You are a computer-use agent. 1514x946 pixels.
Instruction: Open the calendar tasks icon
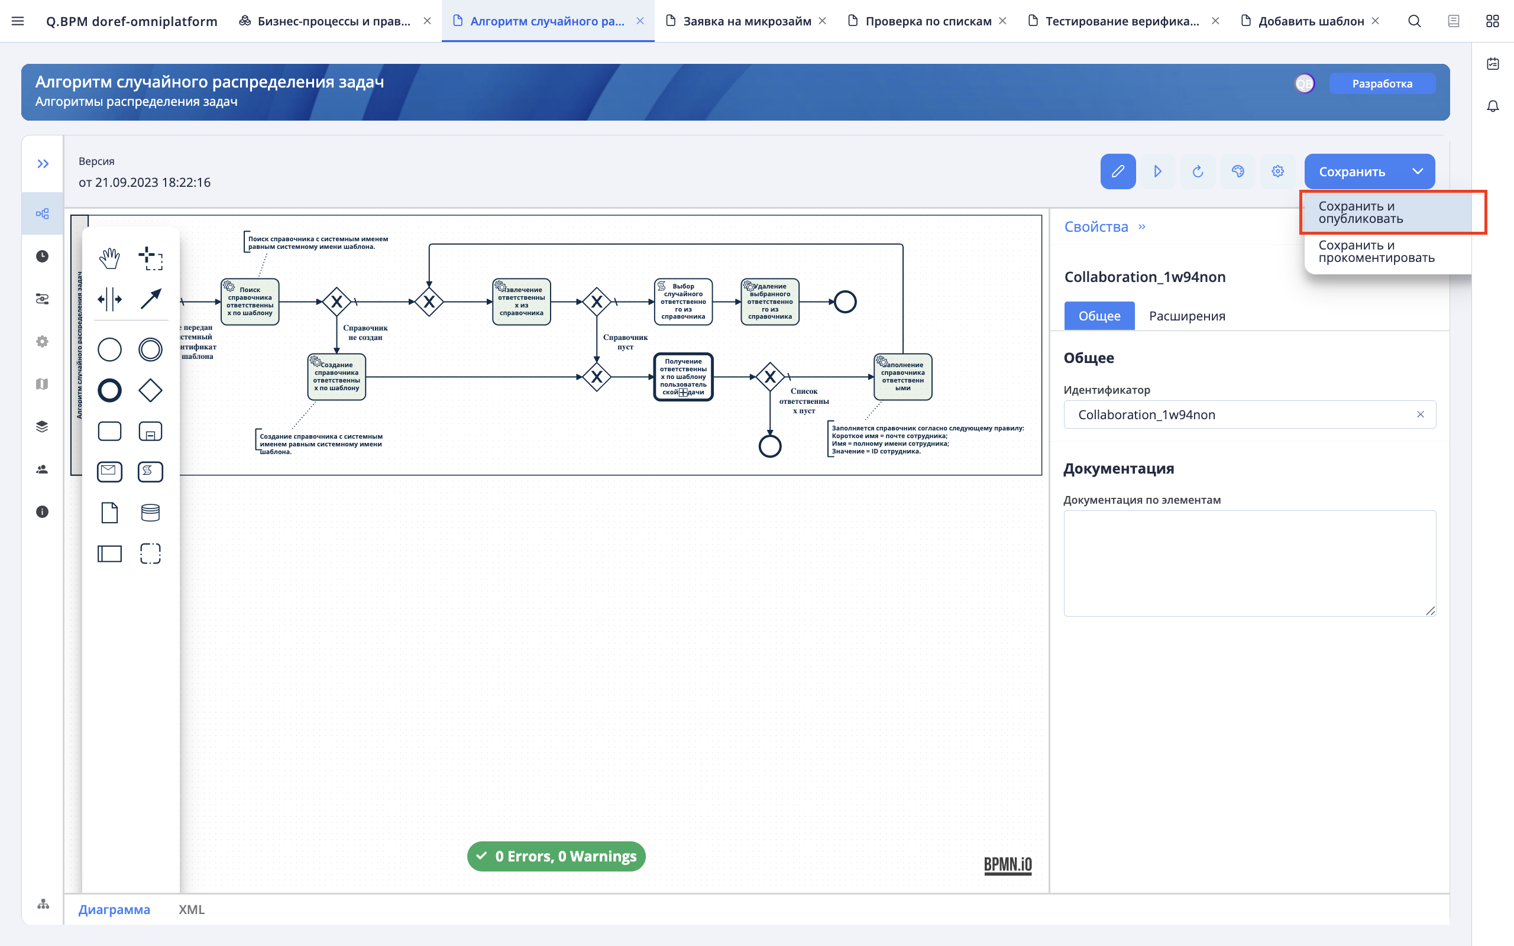point(1493,64)
